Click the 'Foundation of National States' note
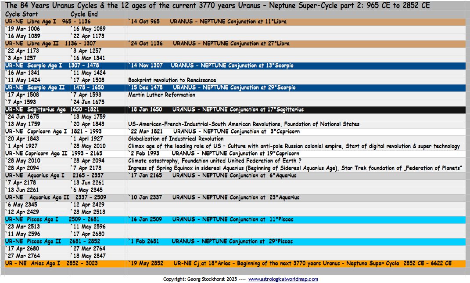 (x=322, y=124)
